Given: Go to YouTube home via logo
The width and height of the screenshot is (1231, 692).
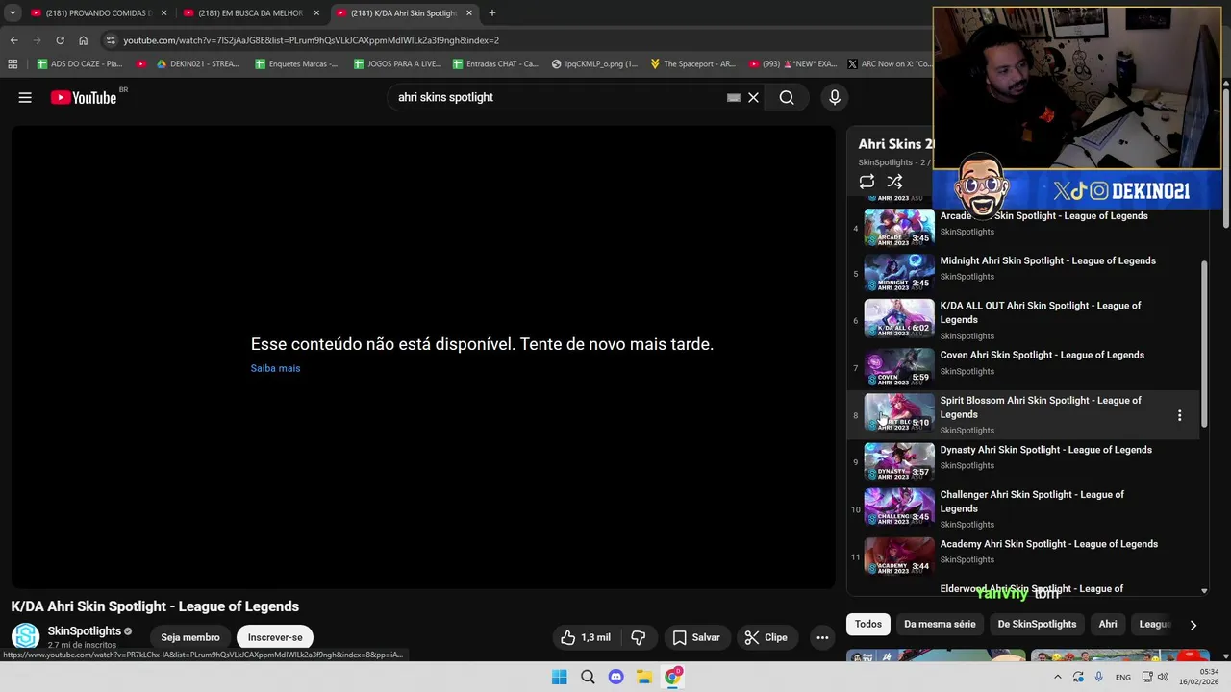Looking at the screenshot, I should point(84,97).
